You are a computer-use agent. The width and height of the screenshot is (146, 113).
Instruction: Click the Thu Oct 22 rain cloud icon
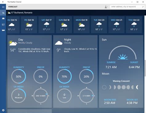click(x=134, y=25)
